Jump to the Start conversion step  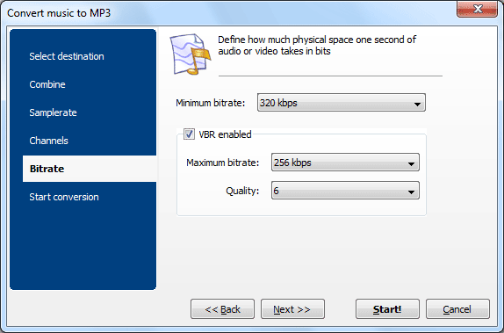[64, 197]
